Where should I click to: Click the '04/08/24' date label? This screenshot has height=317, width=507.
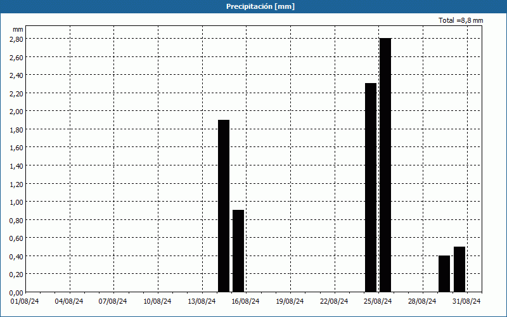click(69, 301)
